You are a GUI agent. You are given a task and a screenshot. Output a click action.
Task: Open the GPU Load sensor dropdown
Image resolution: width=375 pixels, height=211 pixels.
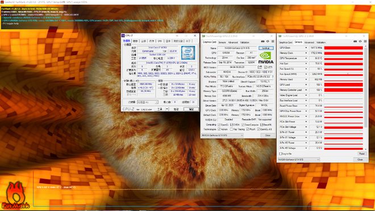(306, 85)
